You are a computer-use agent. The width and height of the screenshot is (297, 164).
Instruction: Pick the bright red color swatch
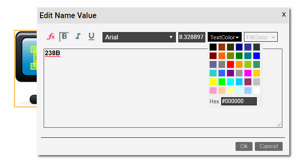(x=230, y=64)
